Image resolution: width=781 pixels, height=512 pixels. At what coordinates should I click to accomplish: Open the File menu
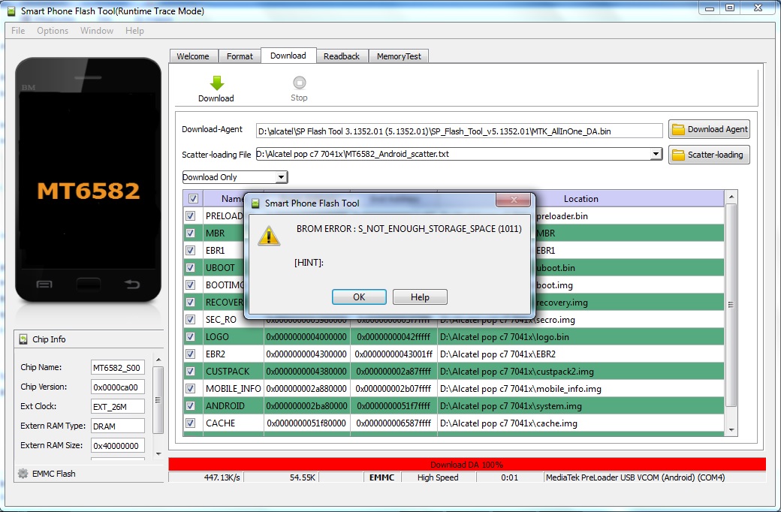pyautogui.click(x=18, y=30)
